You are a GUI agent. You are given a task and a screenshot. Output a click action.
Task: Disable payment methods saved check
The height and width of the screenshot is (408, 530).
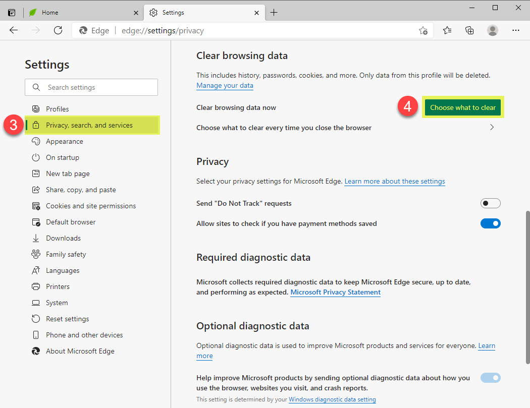coord(490,223)
